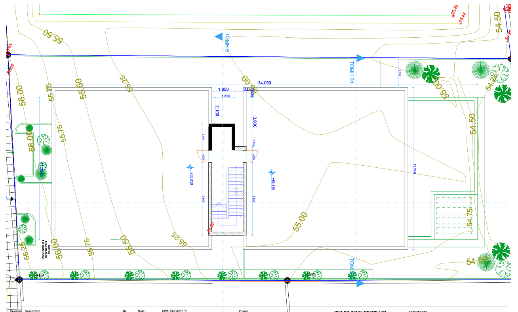
Task: Select the left orange door swing arc
Action: [x=200, y=156]
